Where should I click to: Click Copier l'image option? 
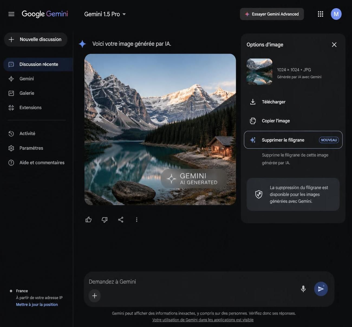(293, 121)
